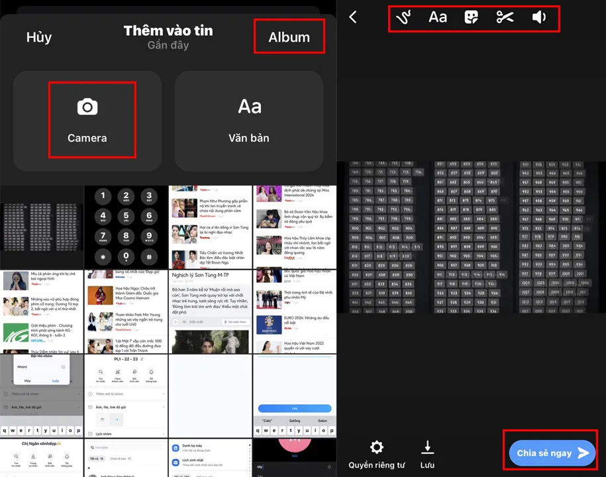The height and width of the screenshot is (477, 606).
Task: Select the PL1 - 22 - 23 screenshot
Action: [126, 396]
